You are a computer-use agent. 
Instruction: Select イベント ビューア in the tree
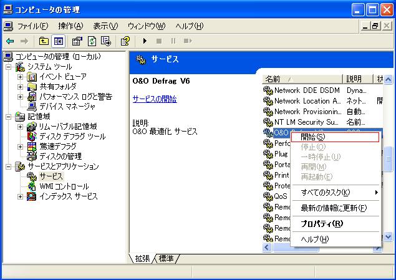pyautogui.click(x=63, y=77)
